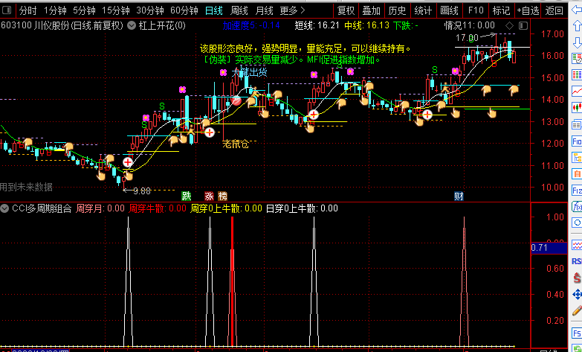This screenshot has width=582, height=352.
Task: Click the blue circle sidebar icon
Action: pos(578,223)
